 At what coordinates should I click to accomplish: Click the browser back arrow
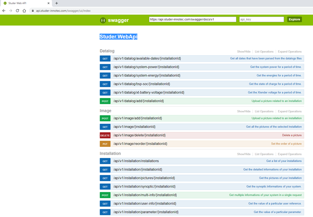point(4,11)
